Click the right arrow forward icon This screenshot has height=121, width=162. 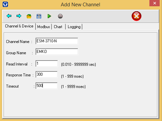point(19,16)
